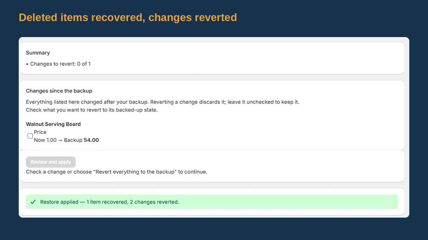Select the Restore applied confirmation message
This screenshot has height=240, width=428.
pos(109,202)
